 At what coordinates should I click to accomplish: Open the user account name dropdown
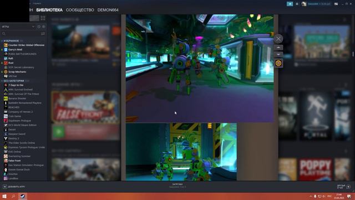[x=319, y=4]
